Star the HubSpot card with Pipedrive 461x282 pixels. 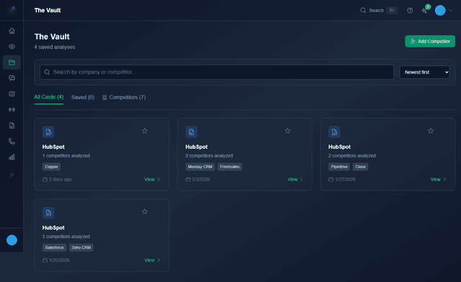(x=431, y=131)
